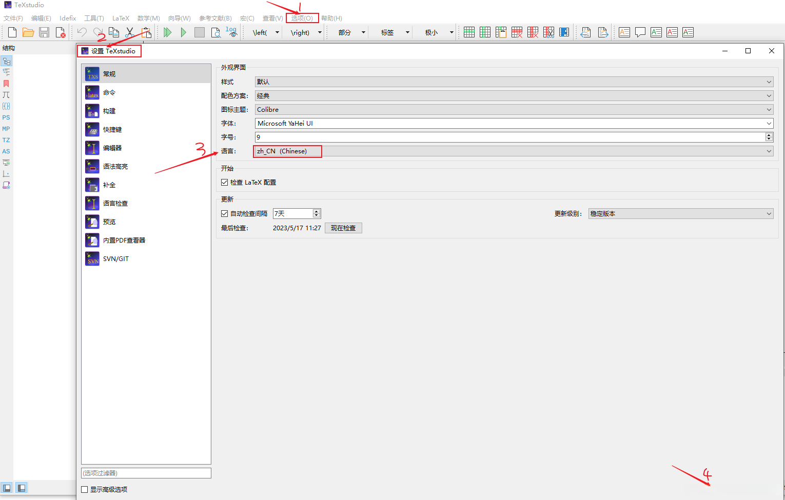Screen dimensions: 785x500
Task: Toggle the left side panel button at bottom
Action: click(7, 488)
